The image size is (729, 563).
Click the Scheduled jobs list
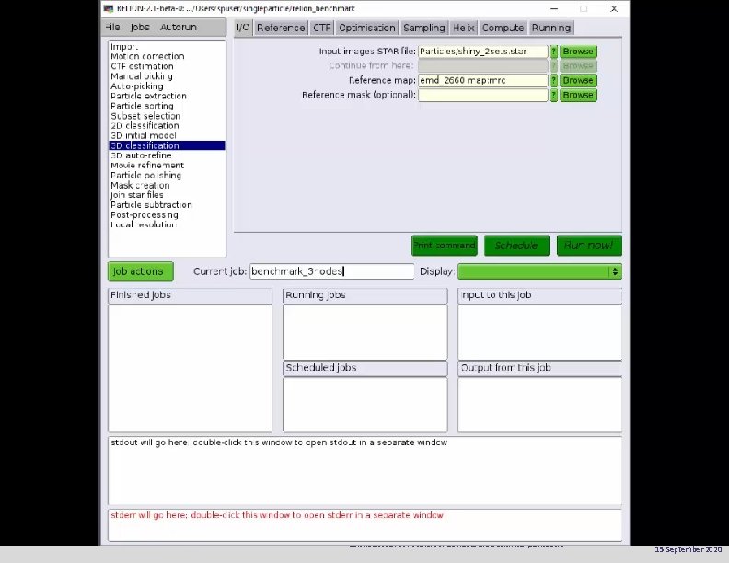point(365,405)
